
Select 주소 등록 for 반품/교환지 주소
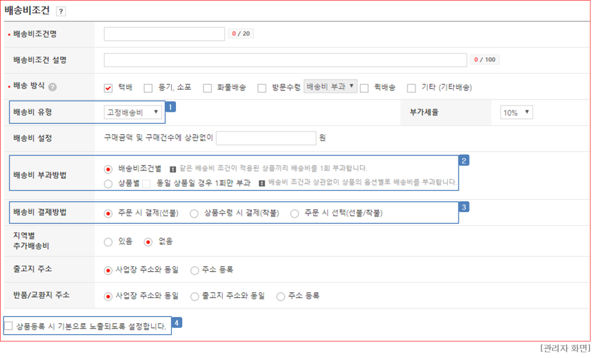[x=281, y=296]
